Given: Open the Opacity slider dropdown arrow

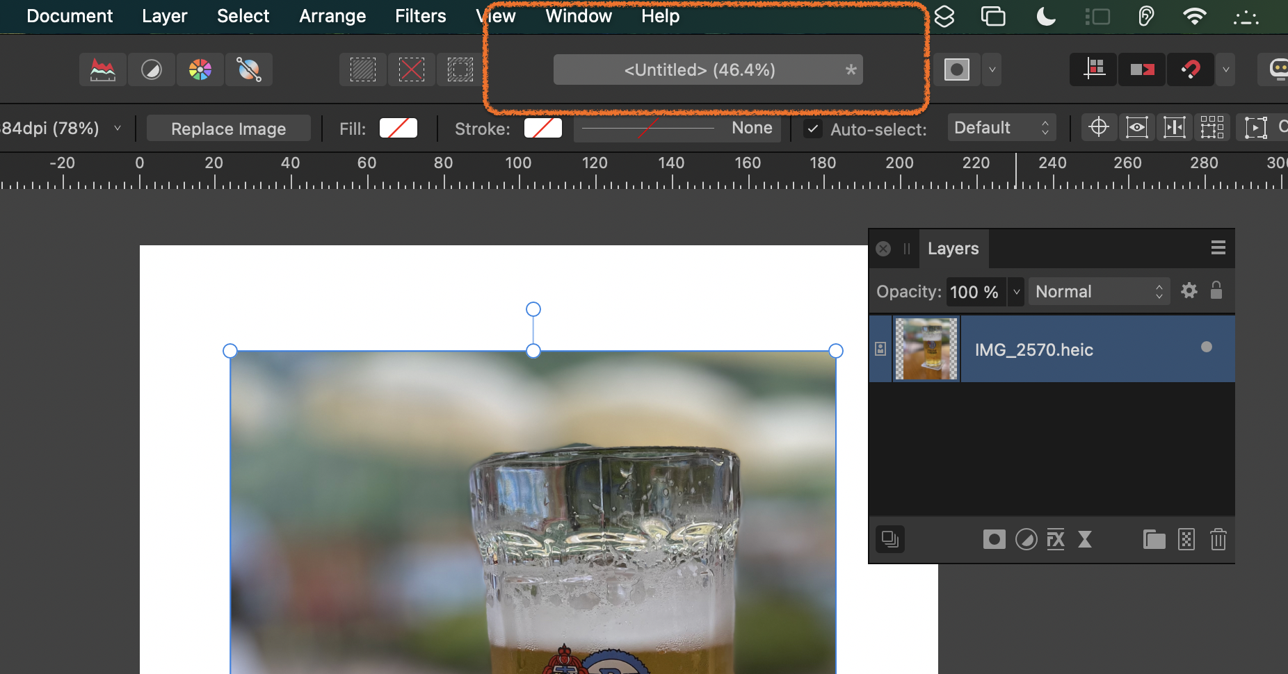Looking at the screenshot, I should coord(1016,292).
